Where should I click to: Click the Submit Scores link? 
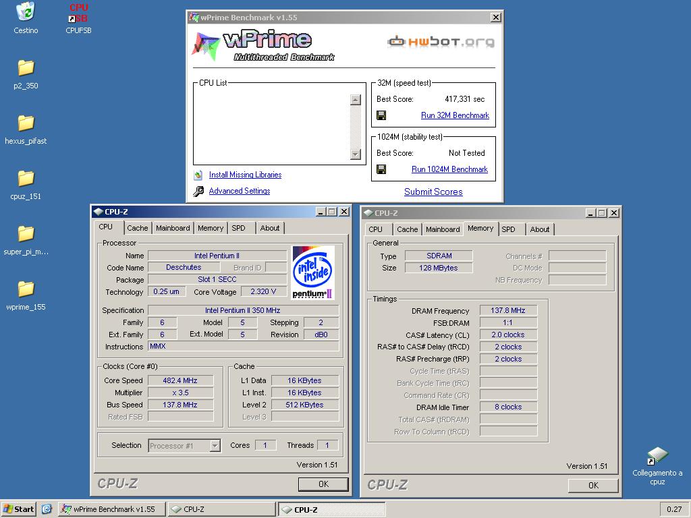[x=433, y=192]
